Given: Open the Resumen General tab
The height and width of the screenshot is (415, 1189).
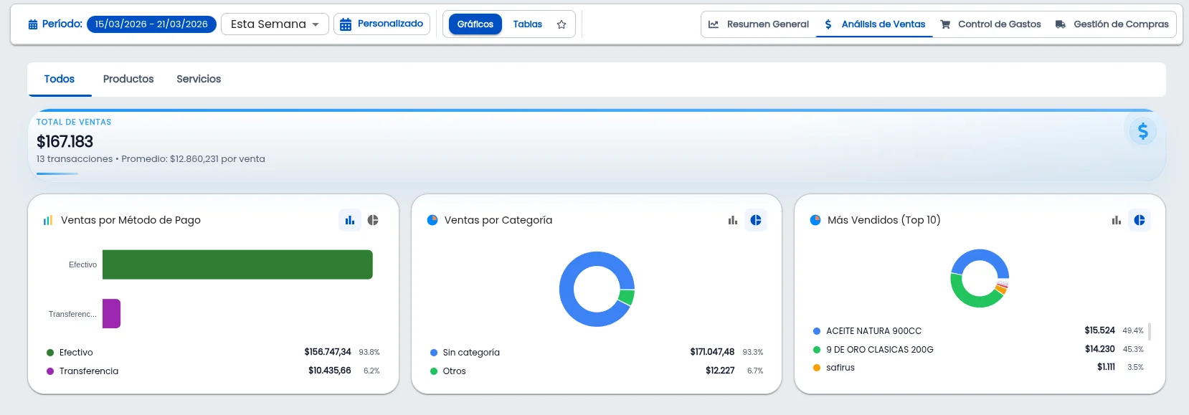Looking at the screenshot, I should 759,24.
